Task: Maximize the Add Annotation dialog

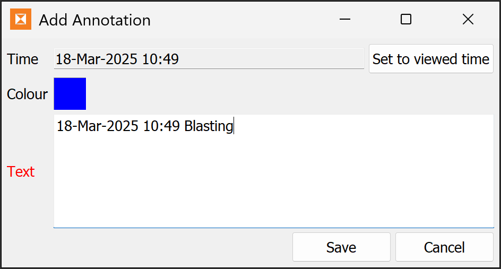Action: pyautogui.click(x=406, y=19)
